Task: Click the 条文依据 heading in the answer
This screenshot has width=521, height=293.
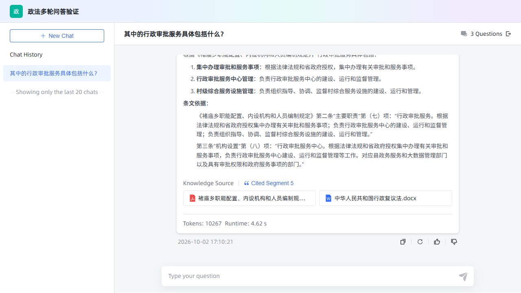Action: (x=195, y=103)
